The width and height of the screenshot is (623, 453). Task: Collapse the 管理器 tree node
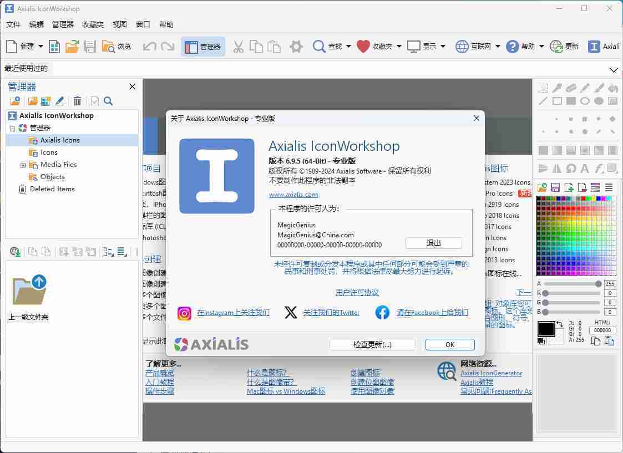pos(12,128)
